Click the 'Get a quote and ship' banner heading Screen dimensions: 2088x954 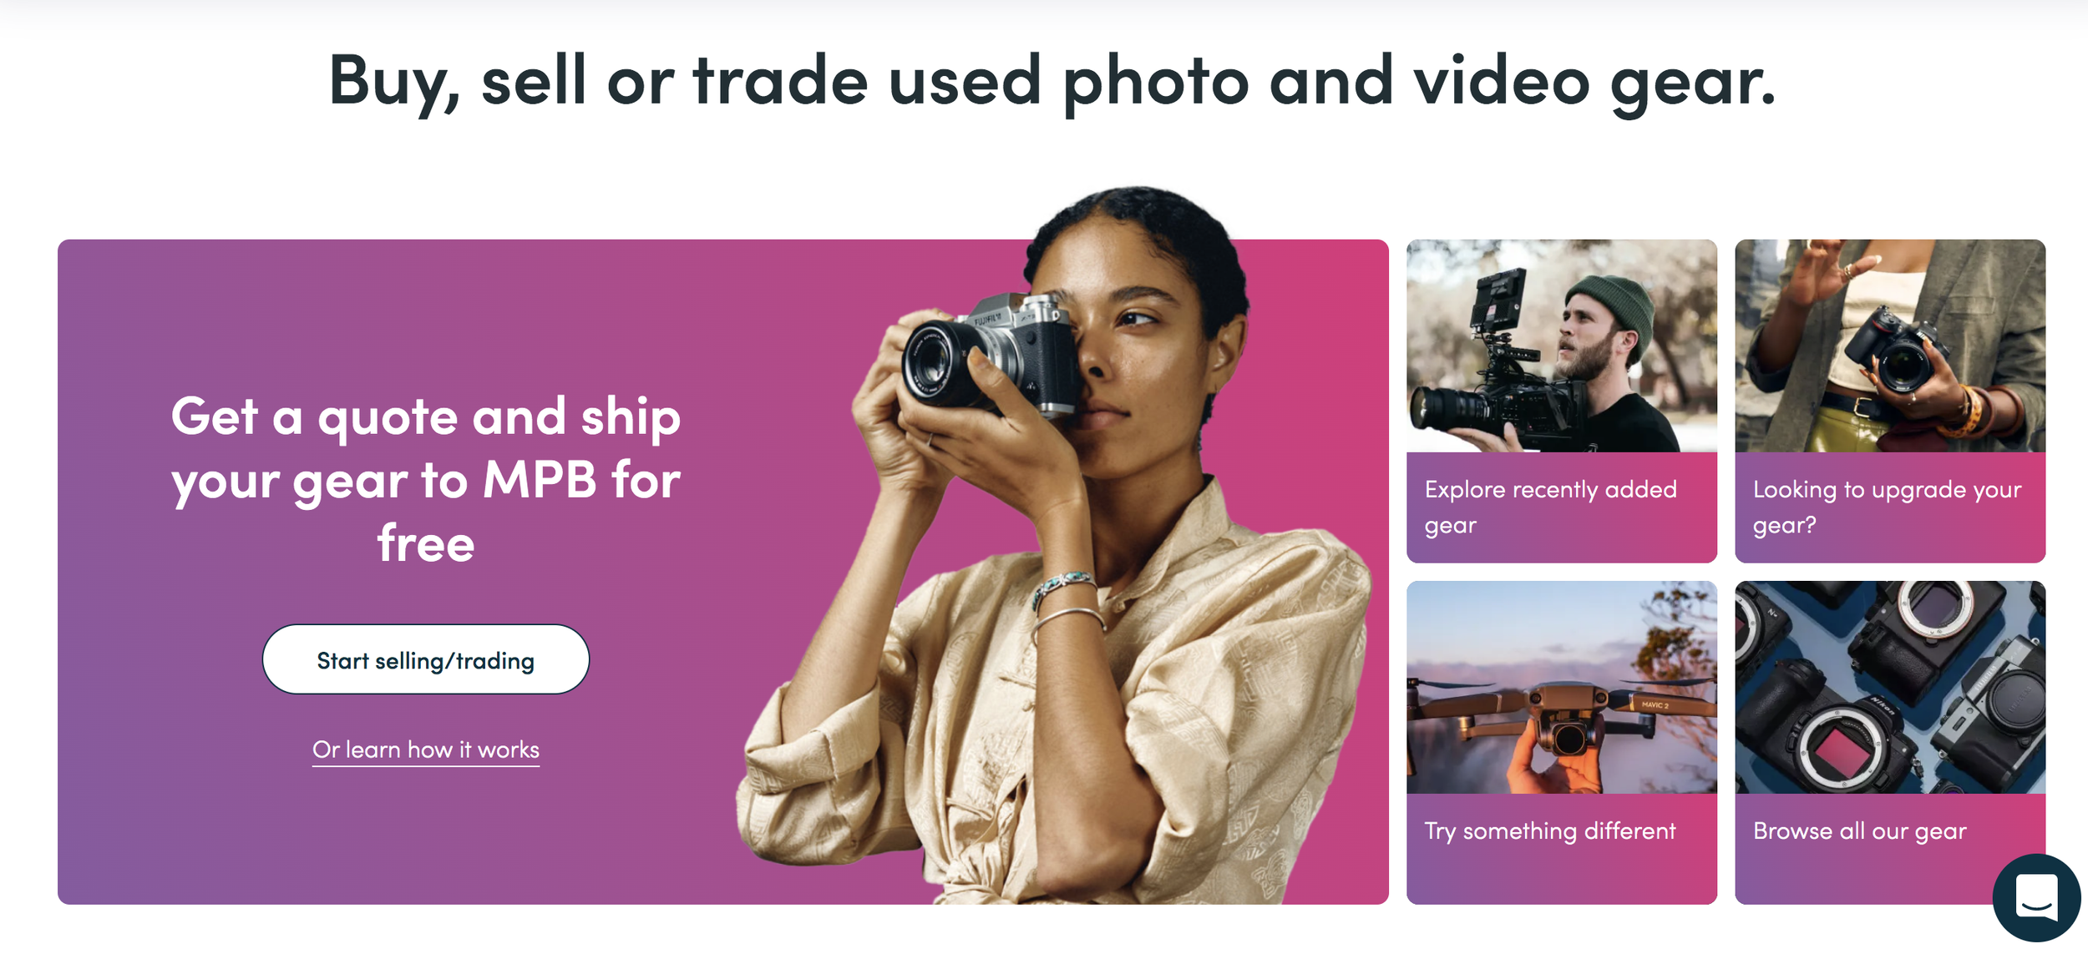click(x=426, y=480)
